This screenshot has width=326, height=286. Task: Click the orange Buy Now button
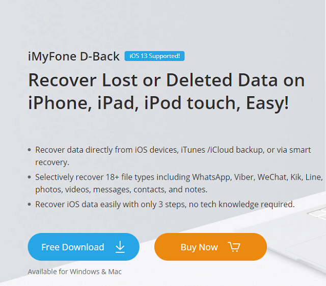pos(210,247)
